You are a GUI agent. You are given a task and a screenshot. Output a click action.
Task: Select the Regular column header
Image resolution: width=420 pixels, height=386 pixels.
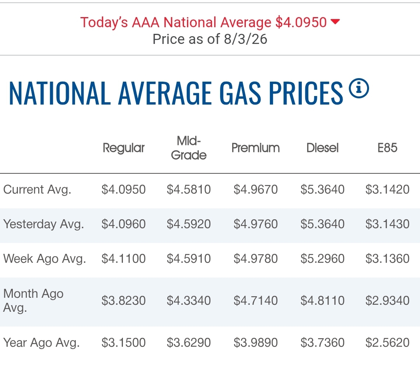(x=124, y=148)
